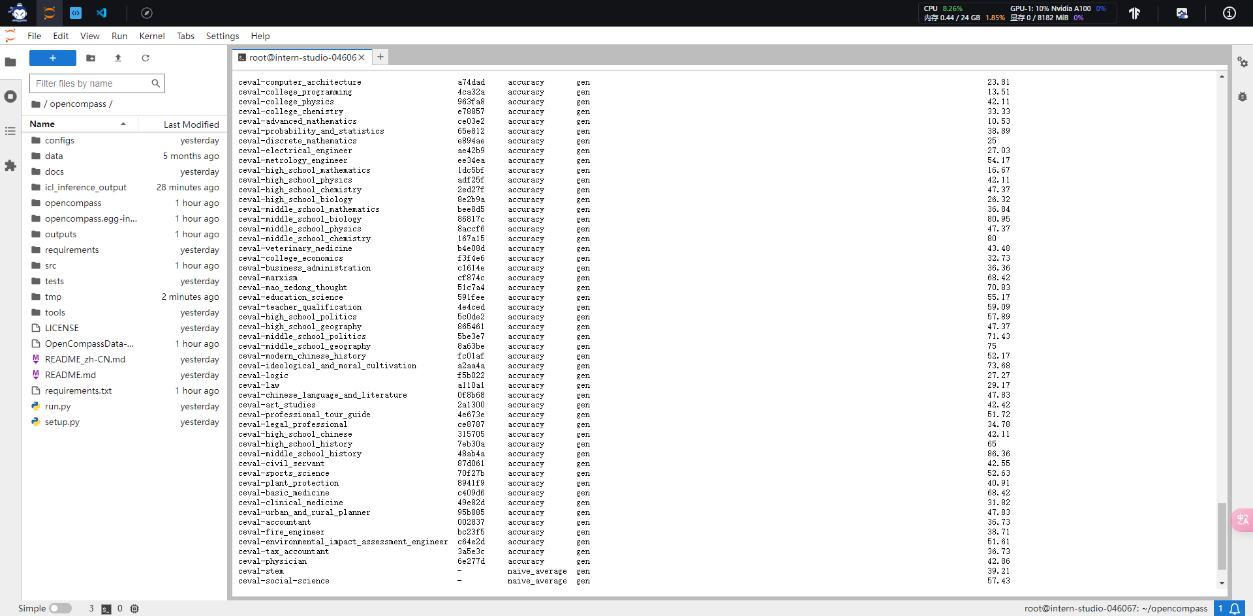This screenshot has width=1253, height=616.
Task: Open the remote desktop monitor icon
Action: (x=1182, y=13)
